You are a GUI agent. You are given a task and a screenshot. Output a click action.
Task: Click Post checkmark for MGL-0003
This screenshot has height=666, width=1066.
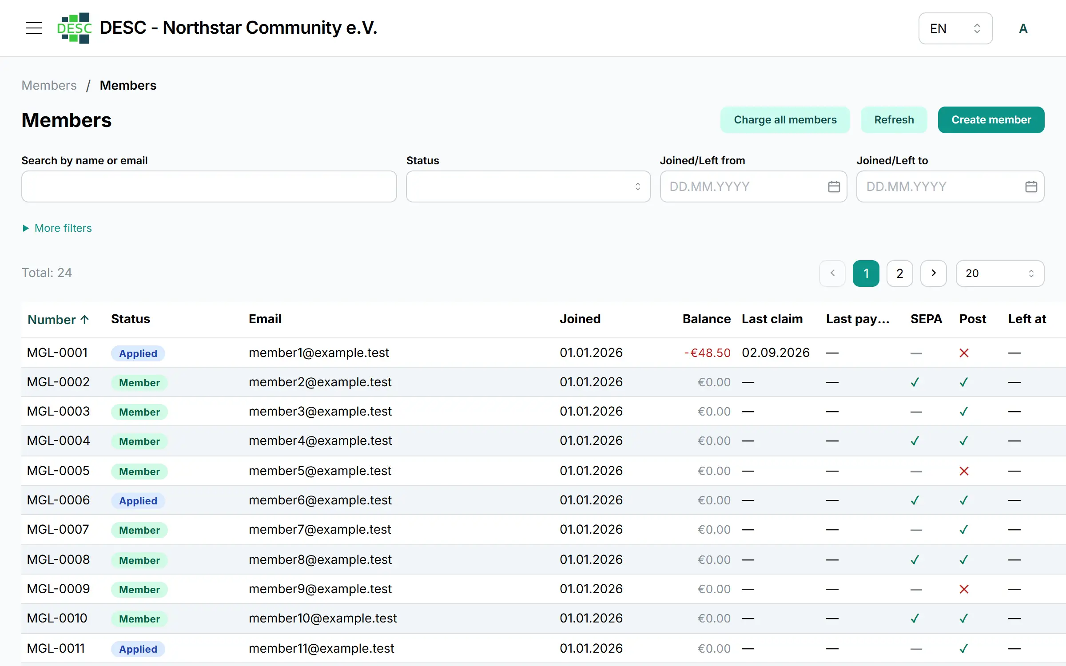pos(963,412)
